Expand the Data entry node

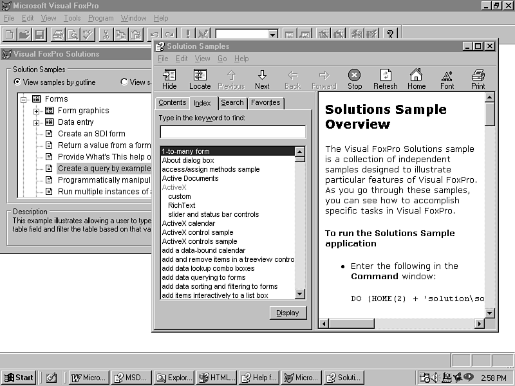point(37,122)
